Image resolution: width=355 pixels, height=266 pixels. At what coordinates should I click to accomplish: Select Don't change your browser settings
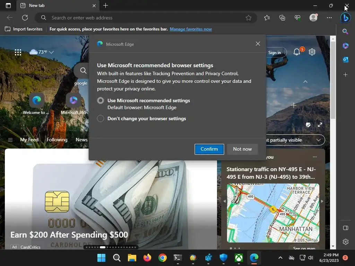click(x=101, y=118)
